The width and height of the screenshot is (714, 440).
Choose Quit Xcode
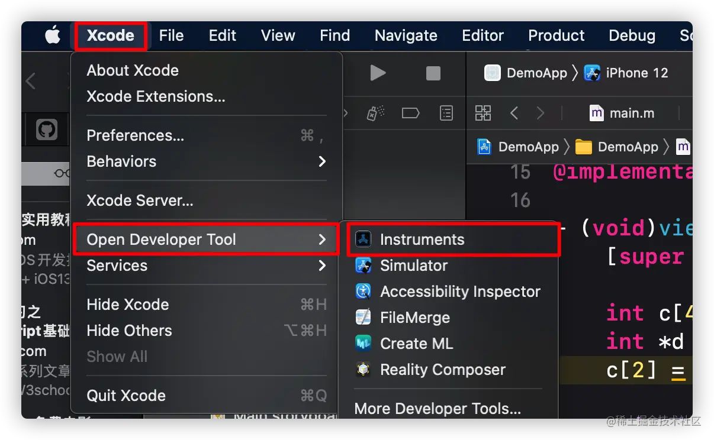(x=206, y=396)
